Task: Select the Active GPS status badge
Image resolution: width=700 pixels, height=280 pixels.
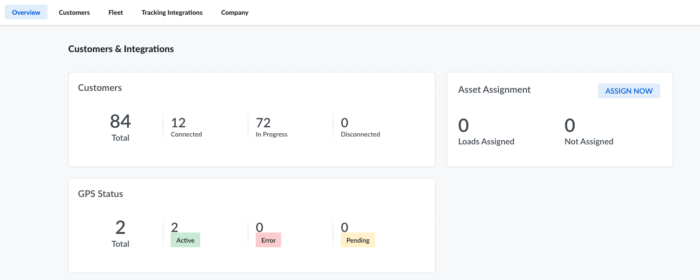Action: (185, 240)
